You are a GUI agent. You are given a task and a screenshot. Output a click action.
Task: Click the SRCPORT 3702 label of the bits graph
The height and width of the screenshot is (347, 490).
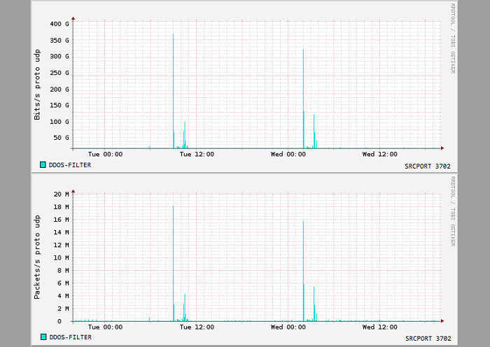tap(428, 167)
